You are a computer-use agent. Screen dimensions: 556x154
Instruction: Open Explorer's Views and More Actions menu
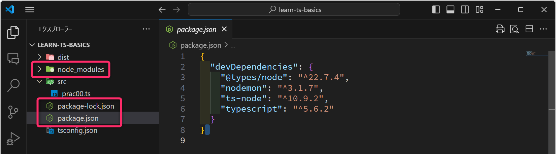point(146,29)
